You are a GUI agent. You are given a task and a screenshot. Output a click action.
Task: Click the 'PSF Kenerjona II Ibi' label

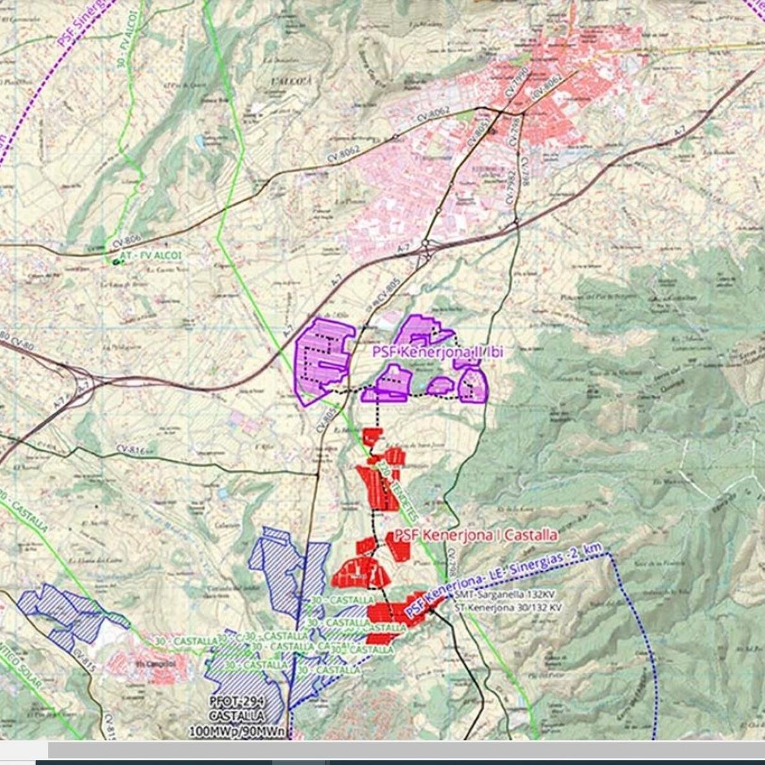(x=437, y=353)
